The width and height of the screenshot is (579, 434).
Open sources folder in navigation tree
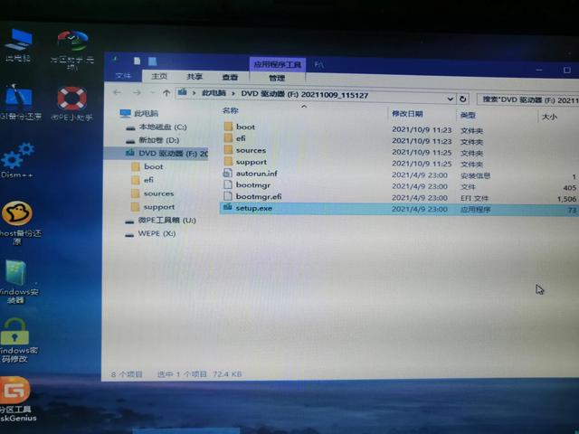point(153,193)
